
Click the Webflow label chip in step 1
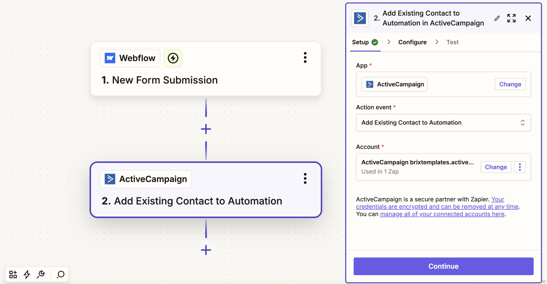pos(130,58)
